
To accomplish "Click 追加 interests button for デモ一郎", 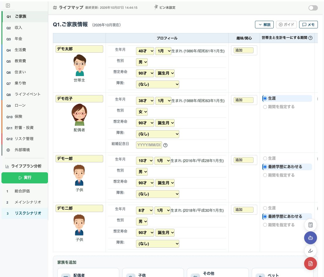I will [243, 160].
